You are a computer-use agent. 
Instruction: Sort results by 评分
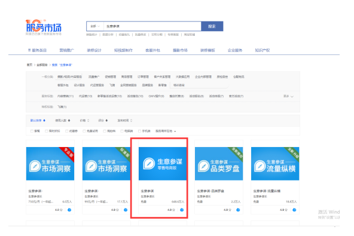click(x=103, y=121)
